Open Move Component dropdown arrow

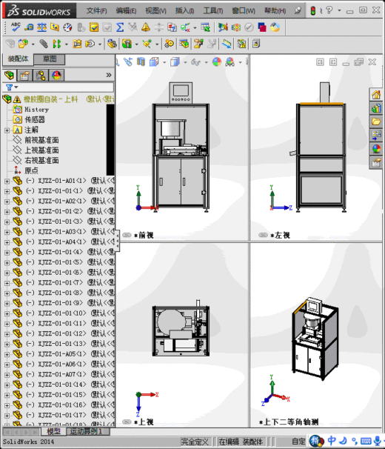[x=100, y=44]
